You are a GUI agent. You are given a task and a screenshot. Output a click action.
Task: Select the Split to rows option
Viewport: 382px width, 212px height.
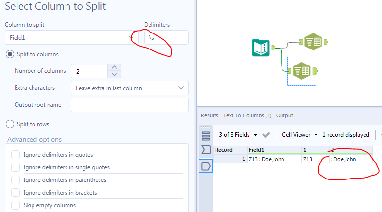[x=10, y=124]
